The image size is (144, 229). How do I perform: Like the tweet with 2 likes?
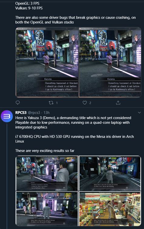click(x=85, y=103)
